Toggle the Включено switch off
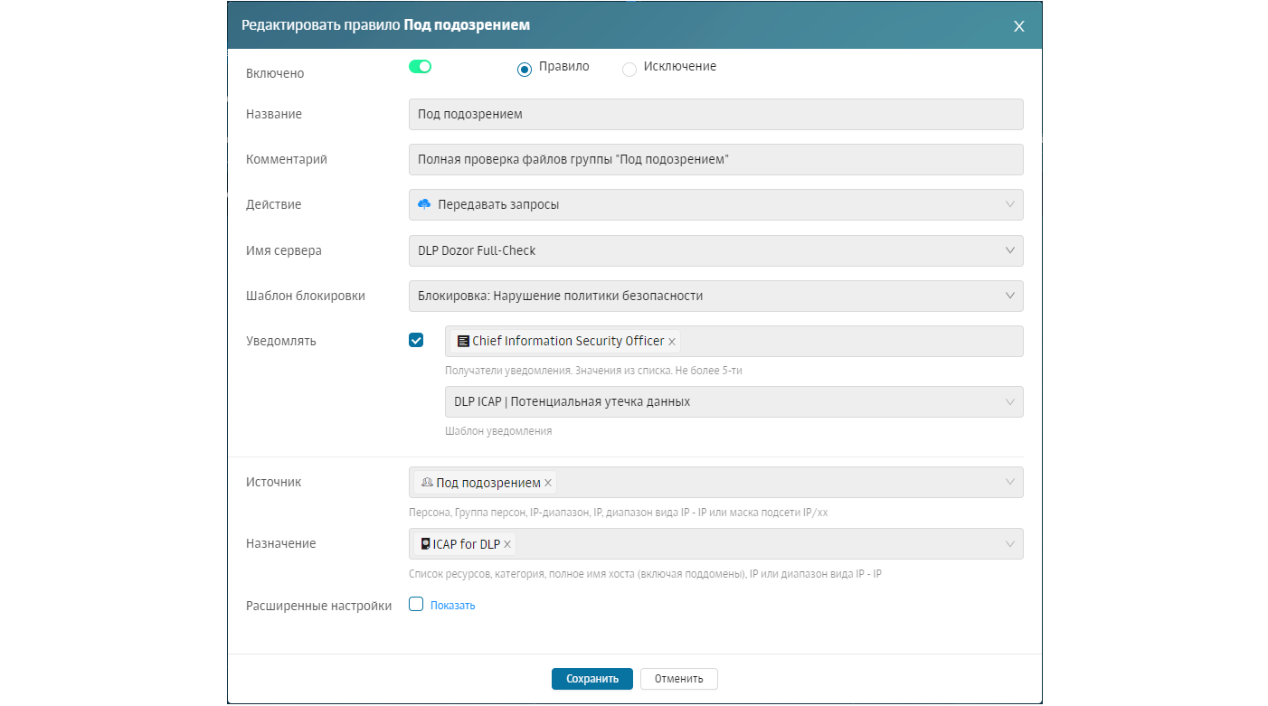 point(420,66)
